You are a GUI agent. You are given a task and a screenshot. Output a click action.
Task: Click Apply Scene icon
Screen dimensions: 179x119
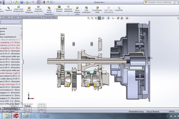(x=122, y=18)
